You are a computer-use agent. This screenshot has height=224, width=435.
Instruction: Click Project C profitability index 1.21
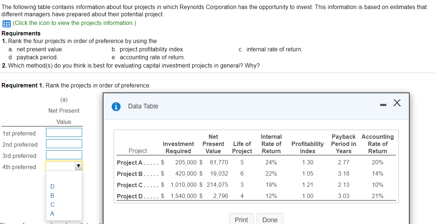[x=308, y=185]
